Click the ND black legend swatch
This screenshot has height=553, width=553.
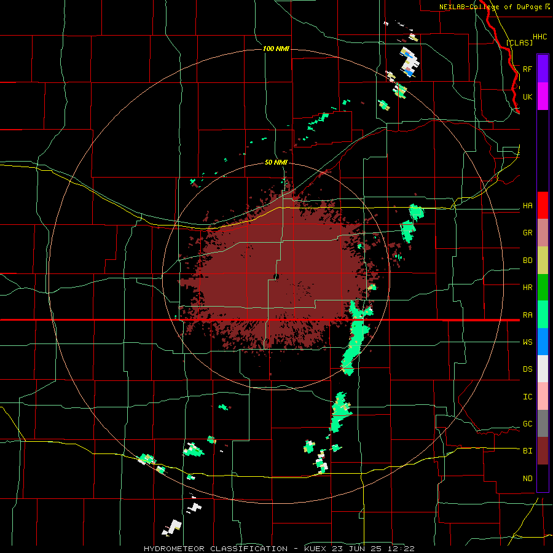(543, 478)
